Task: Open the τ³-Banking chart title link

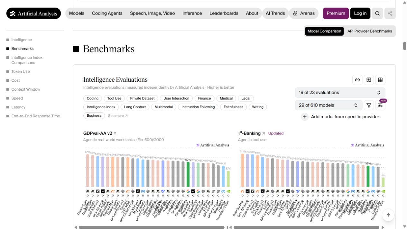Action: tap(249, 133)
